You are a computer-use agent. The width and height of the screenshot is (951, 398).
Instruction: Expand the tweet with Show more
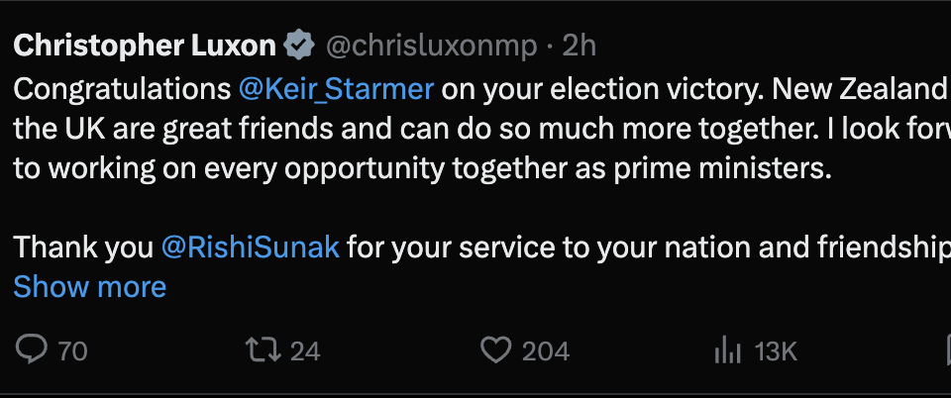pyautogui.click(x=89, y=287)
